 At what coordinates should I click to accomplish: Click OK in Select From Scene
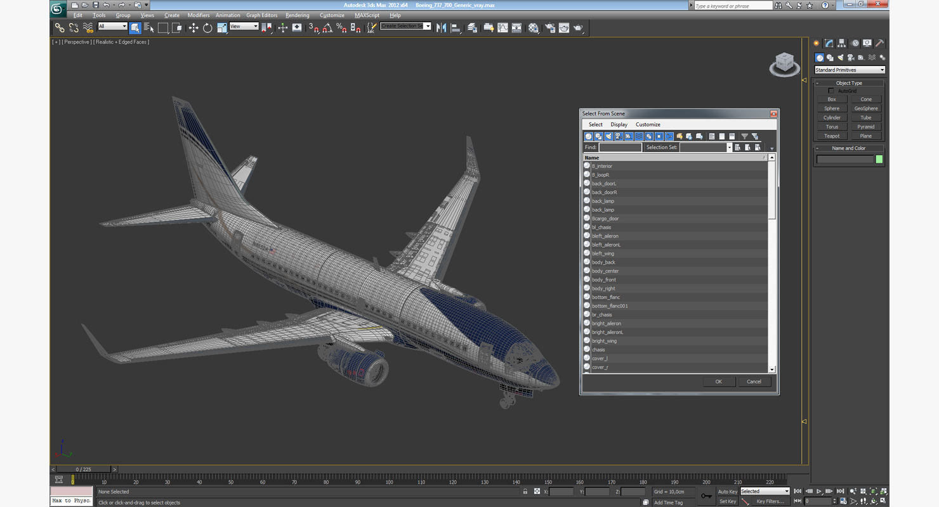pos(719,382)
